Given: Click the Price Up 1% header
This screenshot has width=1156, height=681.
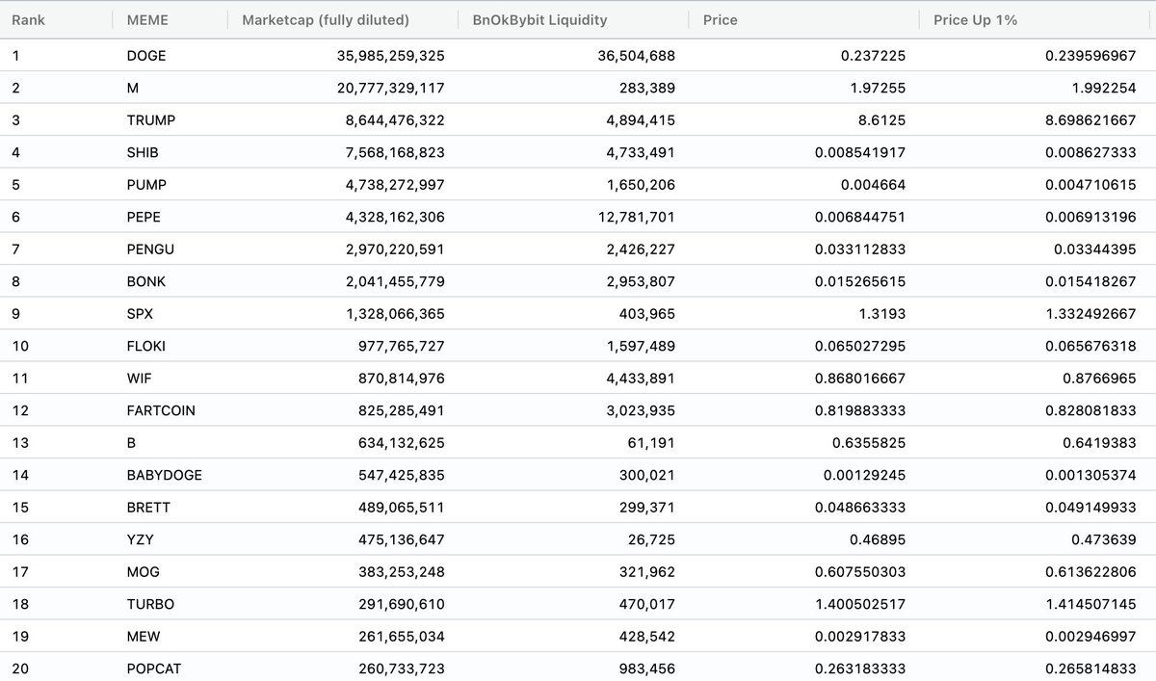Looking at the screenshot, I should (x=976, y=19).
